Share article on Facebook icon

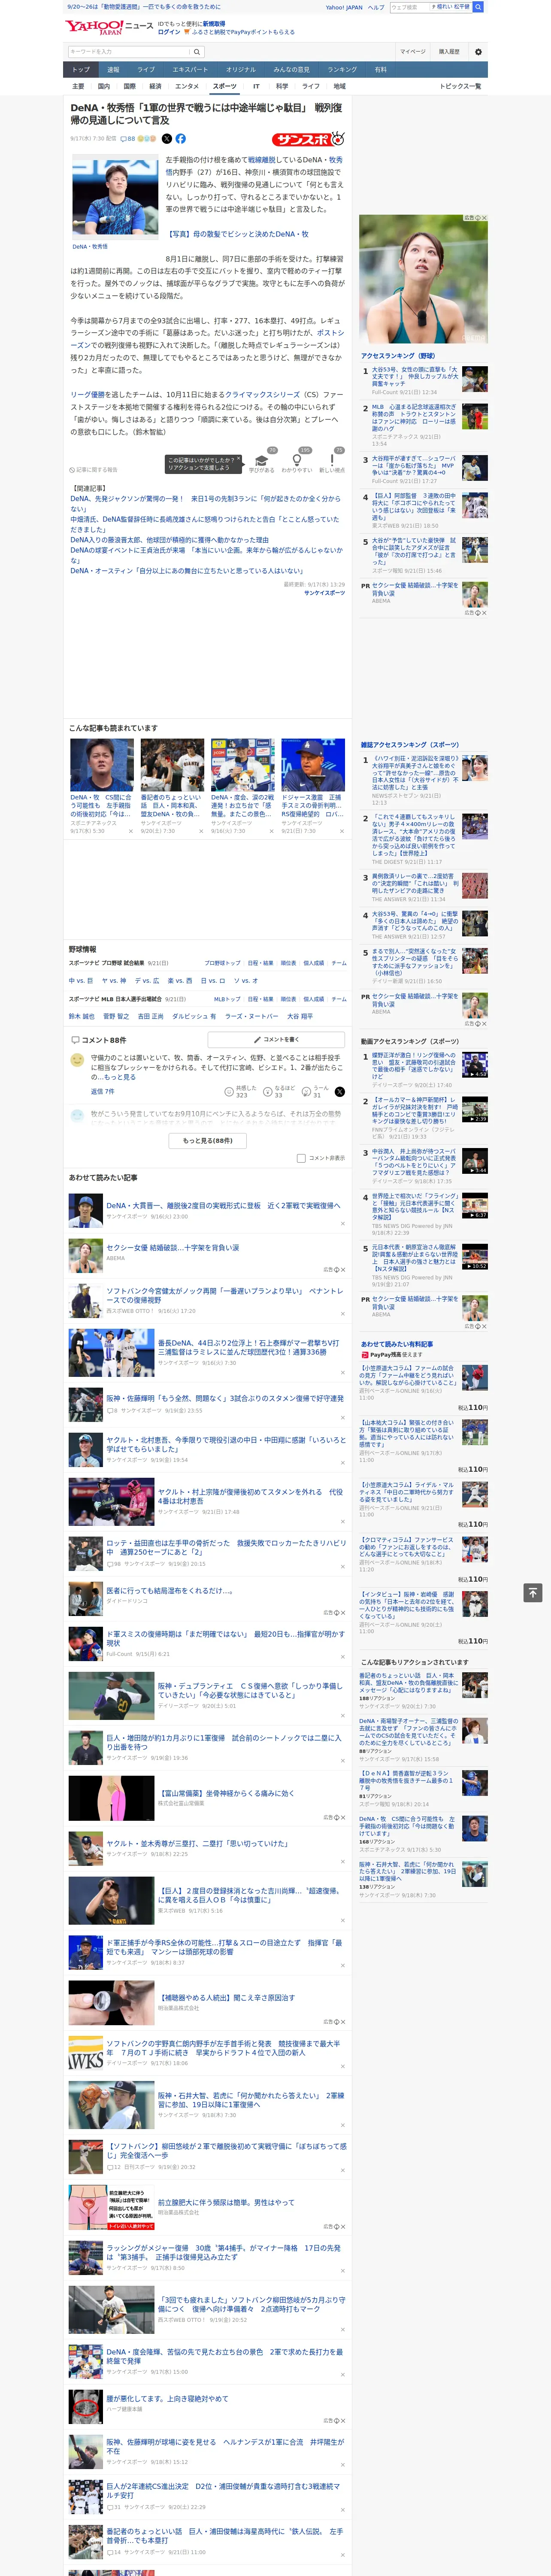(181, 139)
